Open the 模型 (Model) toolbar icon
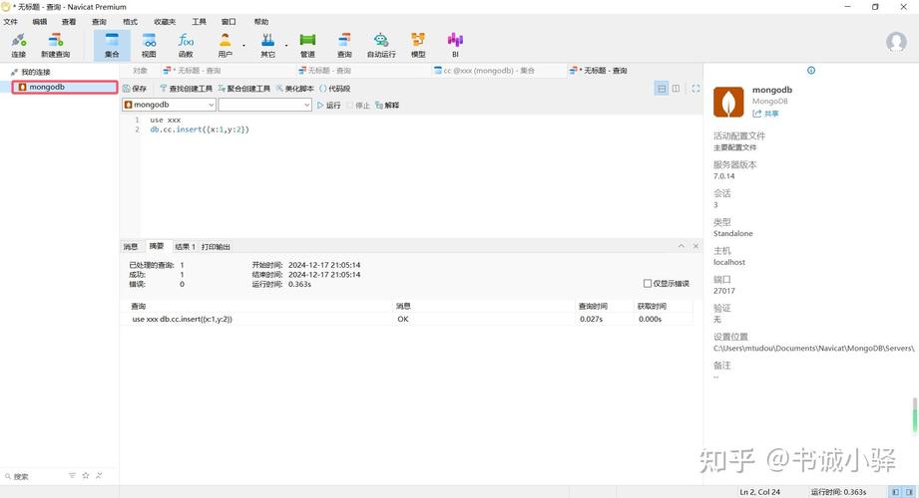 (418, 45)
